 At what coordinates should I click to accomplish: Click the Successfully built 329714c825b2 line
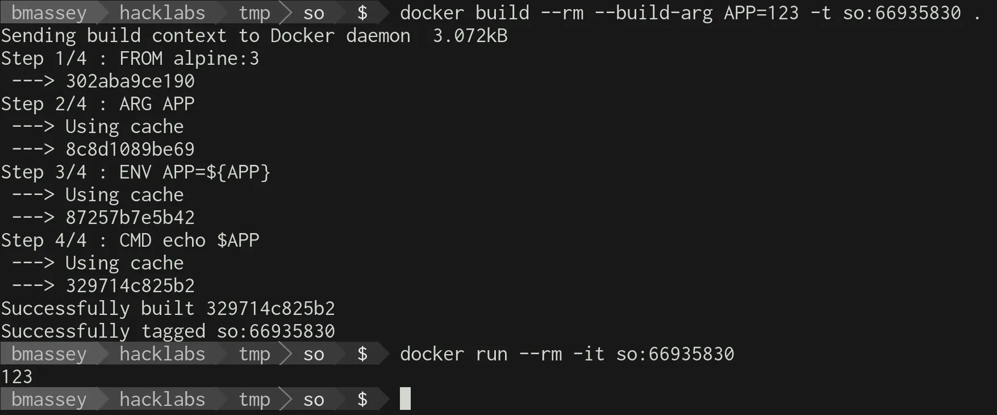click(168, 309)
